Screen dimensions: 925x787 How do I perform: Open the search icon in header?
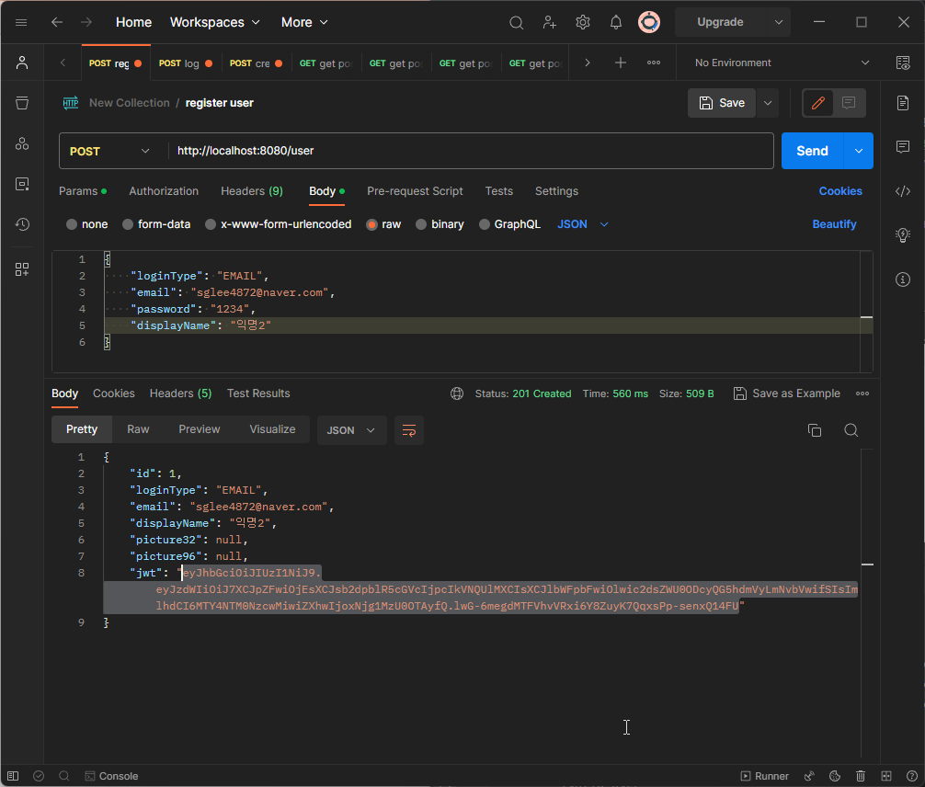(516, 22)
